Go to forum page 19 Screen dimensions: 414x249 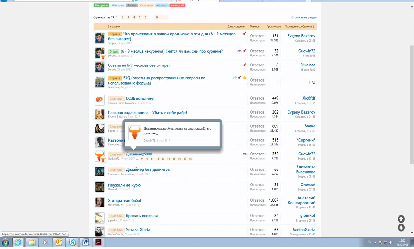click(x=157, y=17)
